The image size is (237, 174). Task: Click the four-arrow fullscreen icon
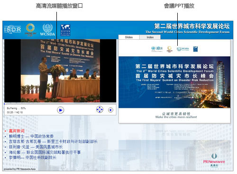100,109
